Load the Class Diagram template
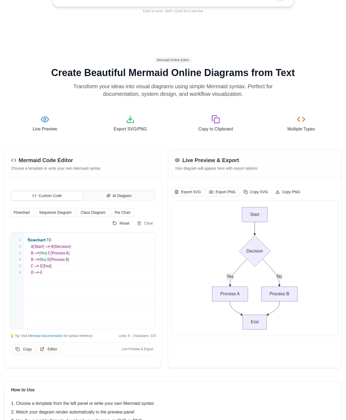 (x=93, y=212)
